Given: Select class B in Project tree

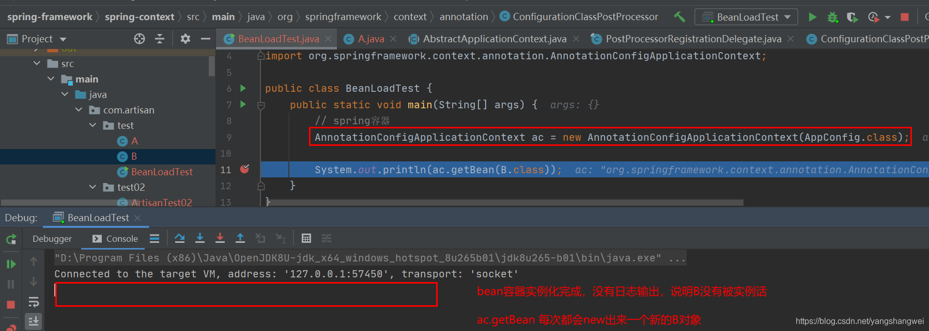Looking at the screenshot, I should (x=134, y=156).
